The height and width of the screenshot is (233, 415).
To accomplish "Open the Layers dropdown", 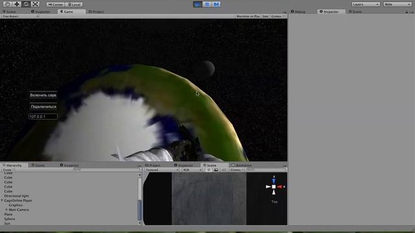I will [x=366, y=5].
